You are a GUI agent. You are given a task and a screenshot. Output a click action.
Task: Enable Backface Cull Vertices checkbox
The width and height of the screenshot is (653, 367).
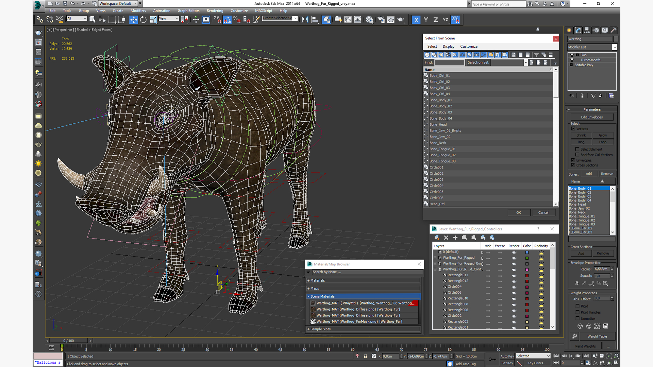577,155
